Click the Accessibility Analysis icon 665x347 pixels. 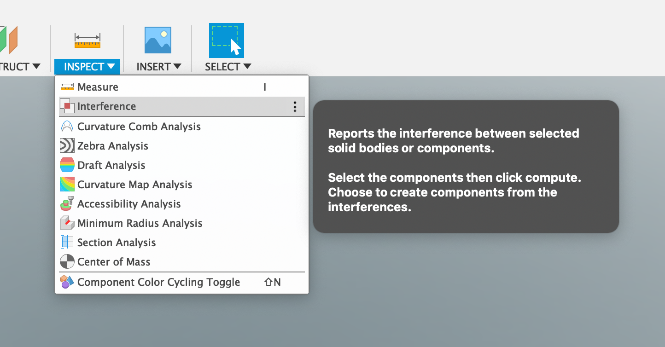coord(67,204)
